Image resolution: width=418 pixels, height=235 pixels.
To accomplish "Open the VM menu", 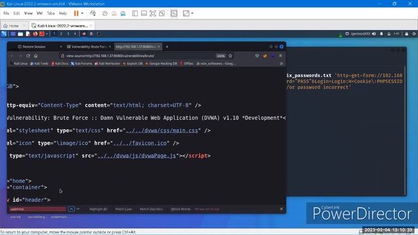I will pyautogui.click(x=39, y=13).
